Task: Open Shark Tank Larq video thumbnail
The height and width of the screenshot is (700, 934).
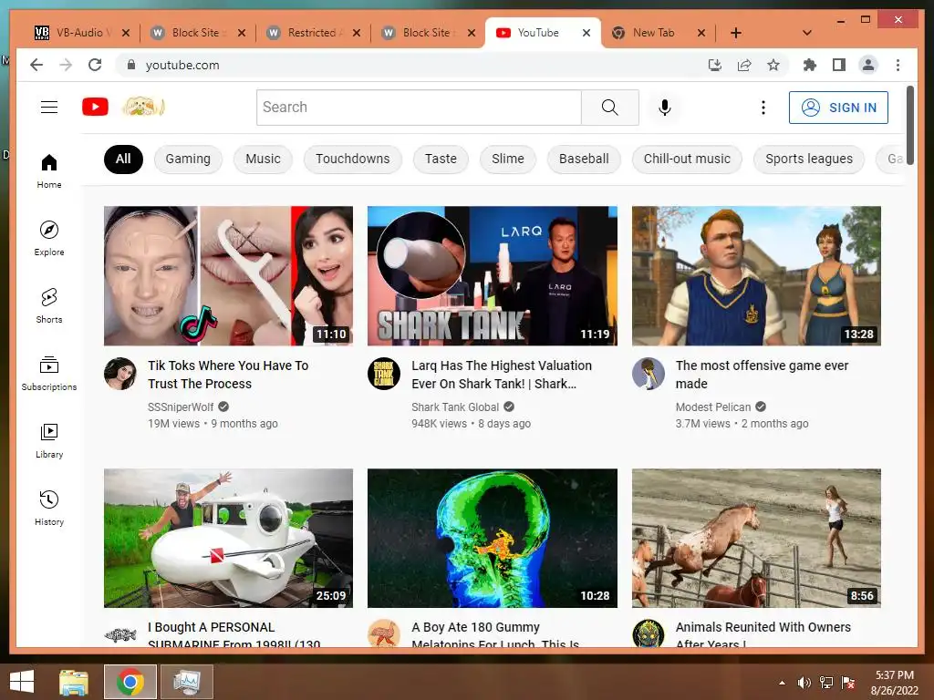Action: [492, 275]
